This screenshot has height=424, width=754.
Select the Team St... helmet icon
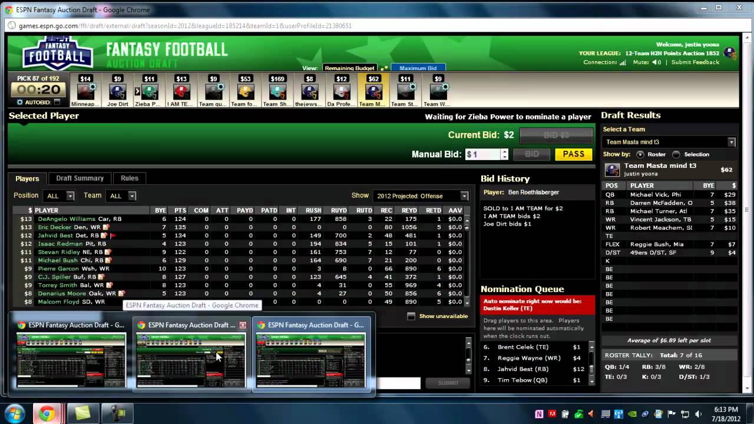(x=405, y=92)
